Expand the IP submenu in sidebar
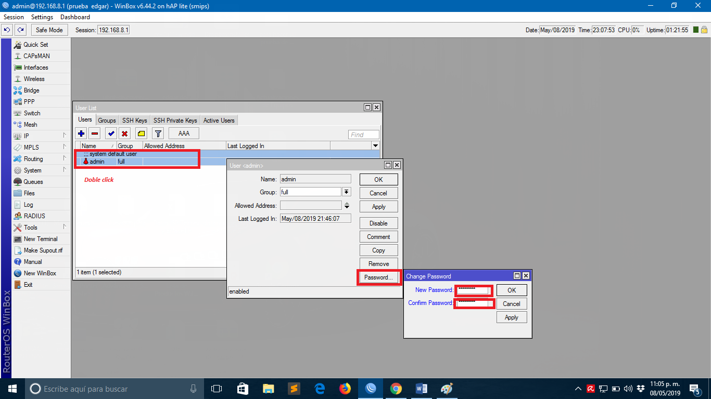Screen dimensions: 711x399 (x=65, y=136)
